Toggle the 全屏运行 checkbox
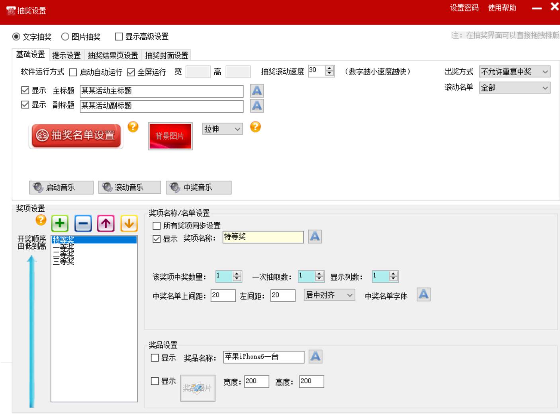Screen dimensions: 560x414 tap(131, 72)
